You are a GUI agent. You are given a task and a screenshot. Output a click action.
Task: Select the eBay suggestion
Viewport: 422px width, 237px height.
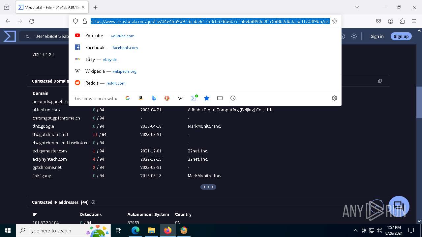click(205, 59)
